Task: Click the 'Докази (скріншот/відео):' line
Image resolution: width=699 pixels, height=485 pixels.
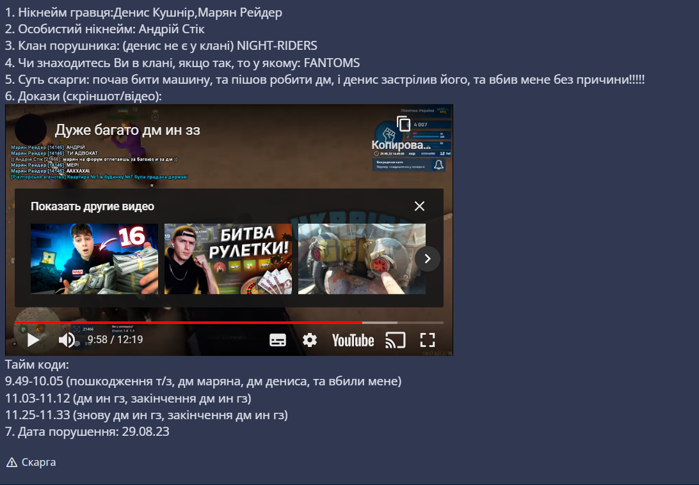Action: tap(83, 96)
